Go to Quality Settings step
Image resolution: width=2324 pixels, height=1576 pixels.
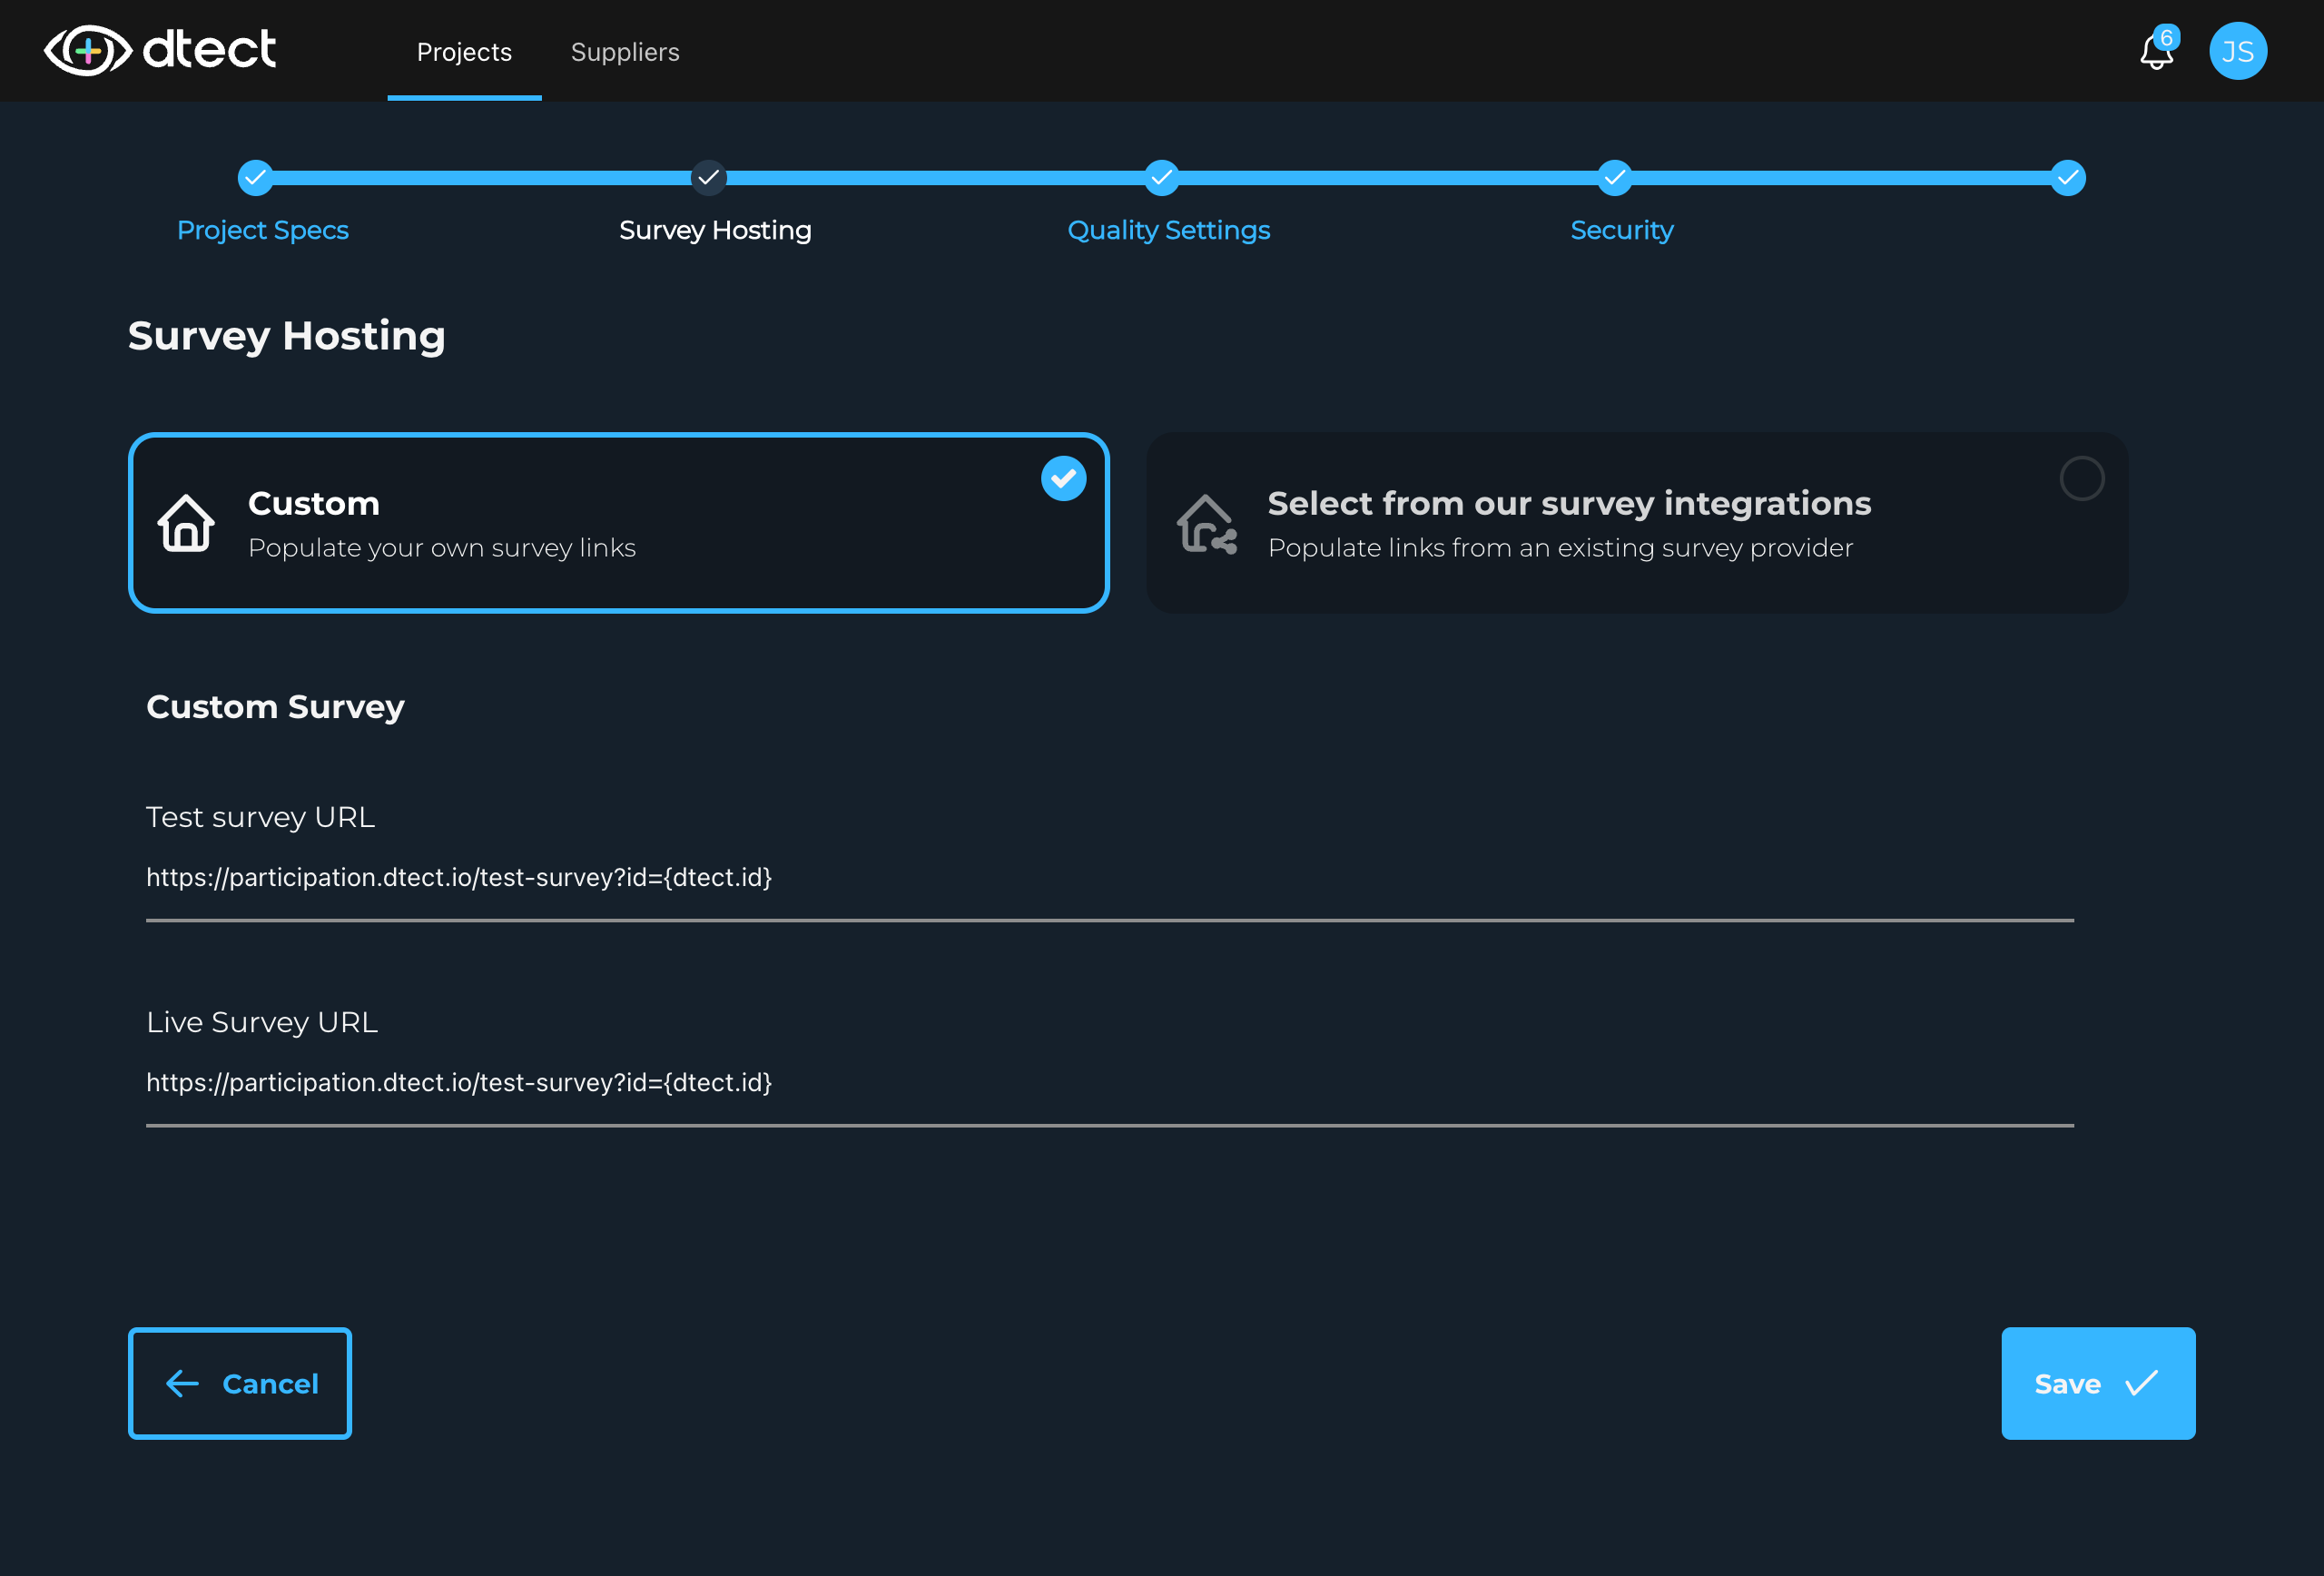click(1169, 230)
